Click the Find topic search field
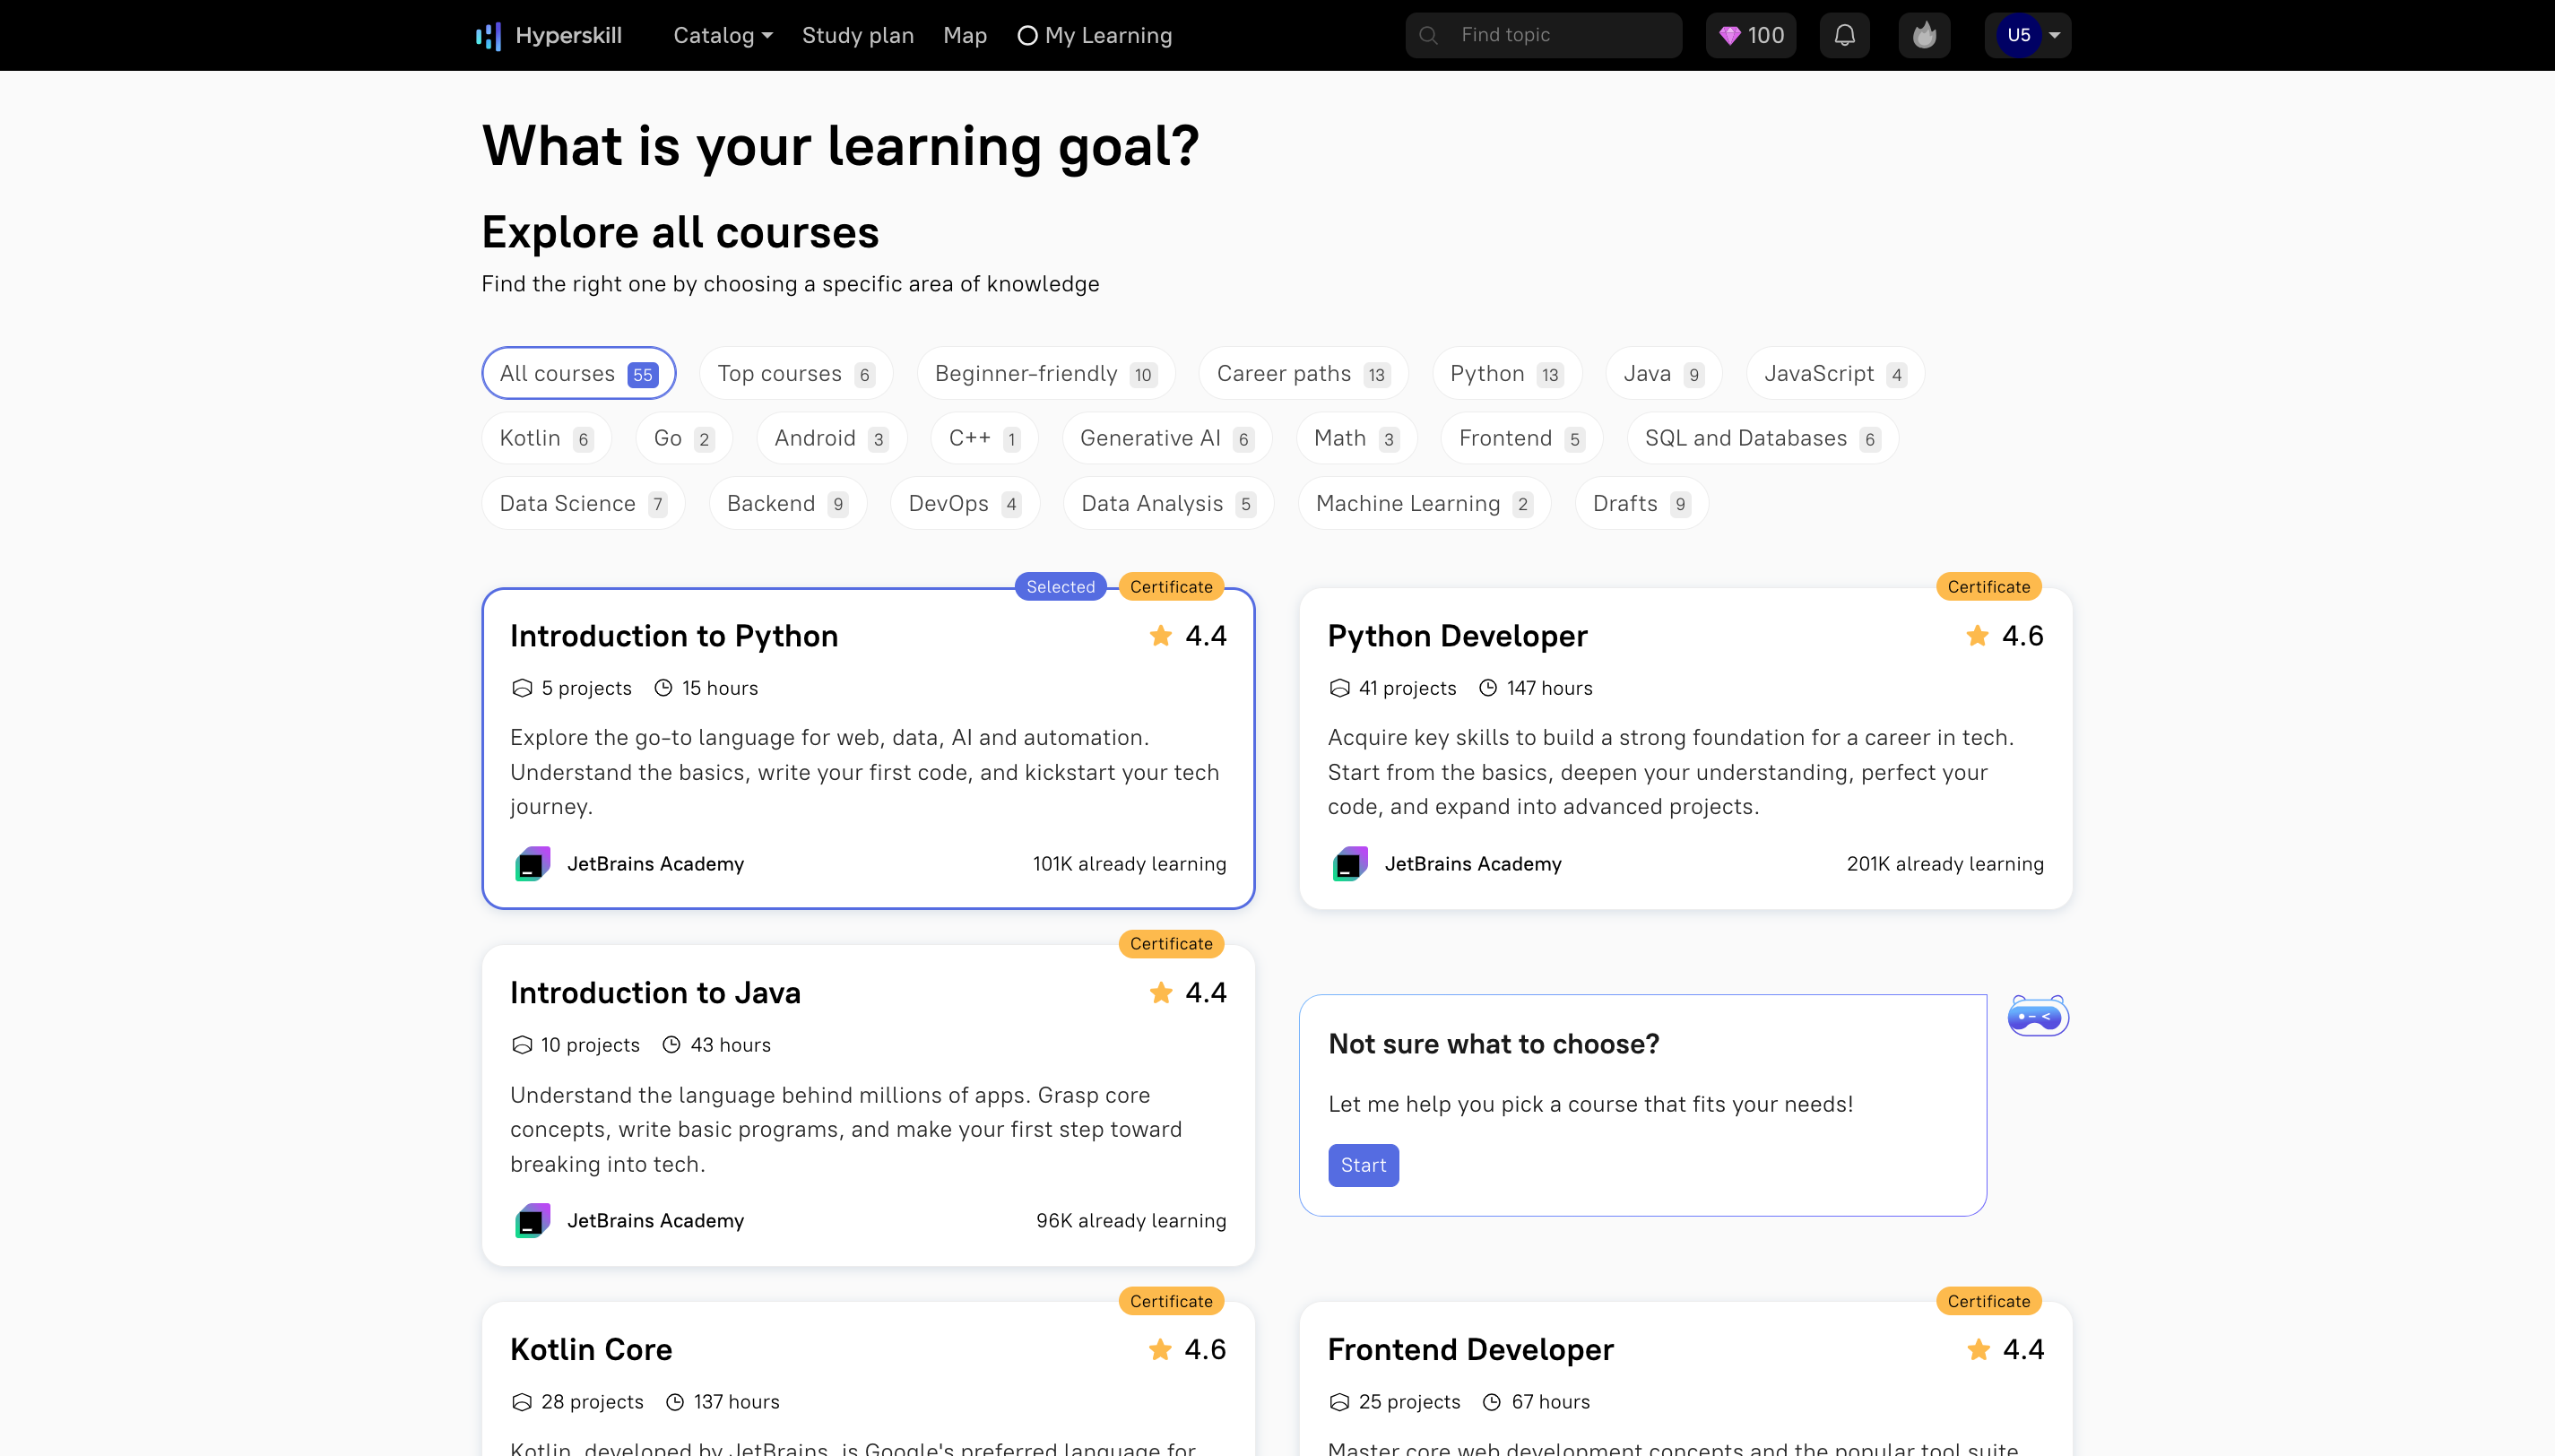The height and width of the screenshot is (1456, 2555). 1545,35
